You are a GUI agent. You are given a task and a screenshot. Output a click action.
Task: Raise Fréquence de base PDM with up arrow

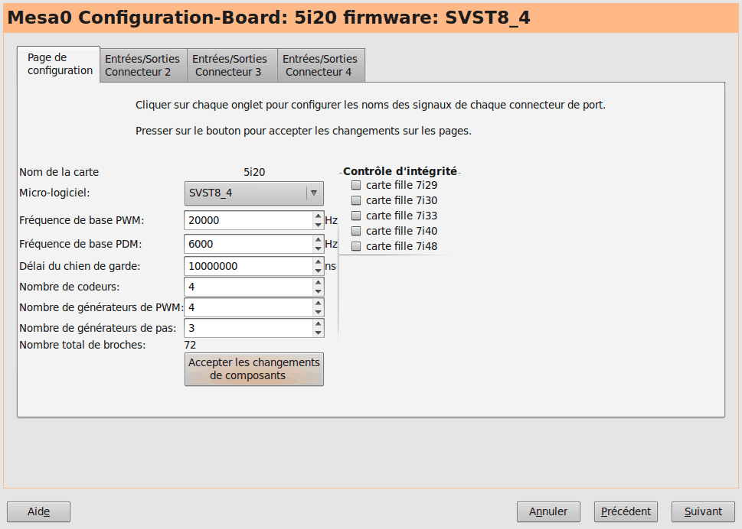click(x=318, y=239)
